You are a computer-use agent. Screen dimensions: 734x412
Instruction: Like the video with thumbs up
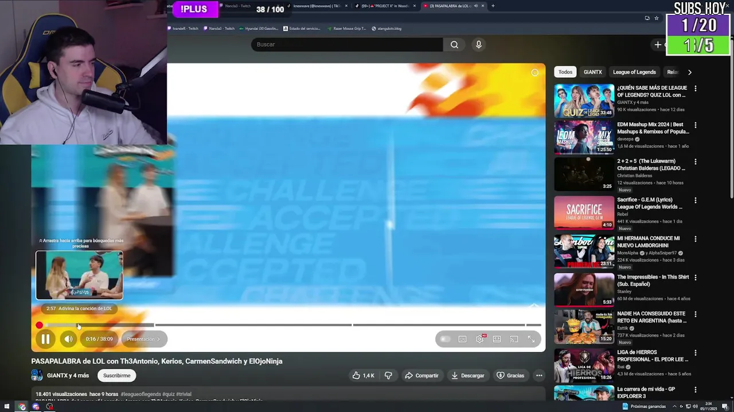pyautogui.click(x=363, y=375)
